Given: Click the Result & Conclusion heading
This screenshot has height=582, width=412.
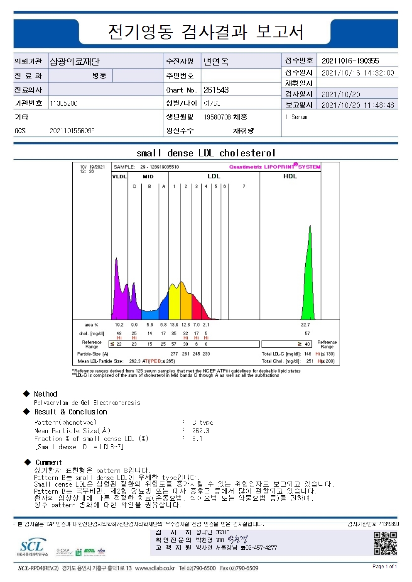Looking at the screenshot, I should tap(71, 412).
